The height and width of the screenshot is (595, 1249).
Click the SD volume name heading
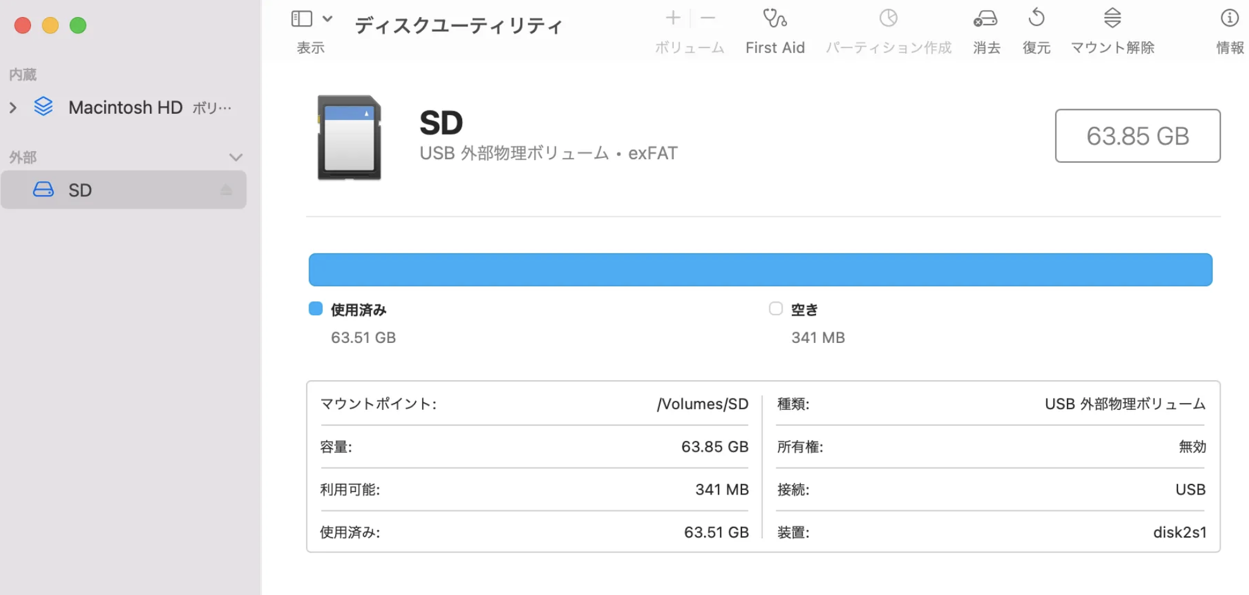[441, 123]
